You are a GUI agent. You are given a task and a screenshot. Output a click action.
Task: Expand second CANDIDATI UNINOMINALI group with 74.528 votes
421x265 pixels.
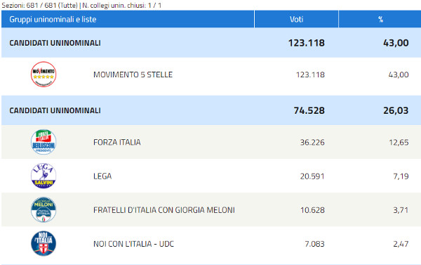pyautogui.click(x=211, y=110)
